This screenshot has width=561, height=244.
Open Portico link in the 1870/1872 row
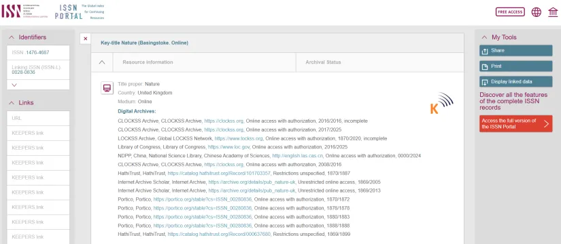(x=203, y=199)
